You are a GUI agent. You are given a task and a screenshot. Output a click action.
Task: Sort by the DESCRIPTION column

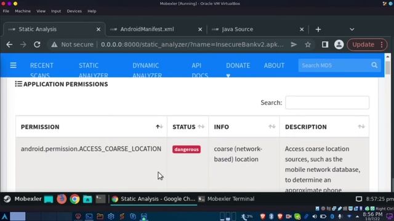tap(324, 127)
